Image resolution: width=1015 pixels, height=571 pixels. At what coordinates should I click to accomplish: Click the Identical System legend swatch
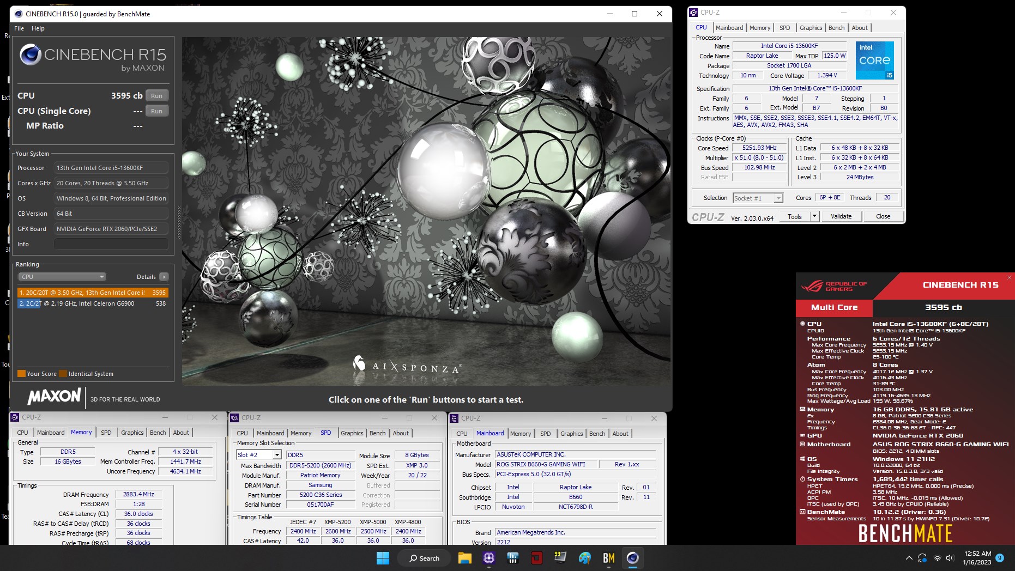[63, 374]
